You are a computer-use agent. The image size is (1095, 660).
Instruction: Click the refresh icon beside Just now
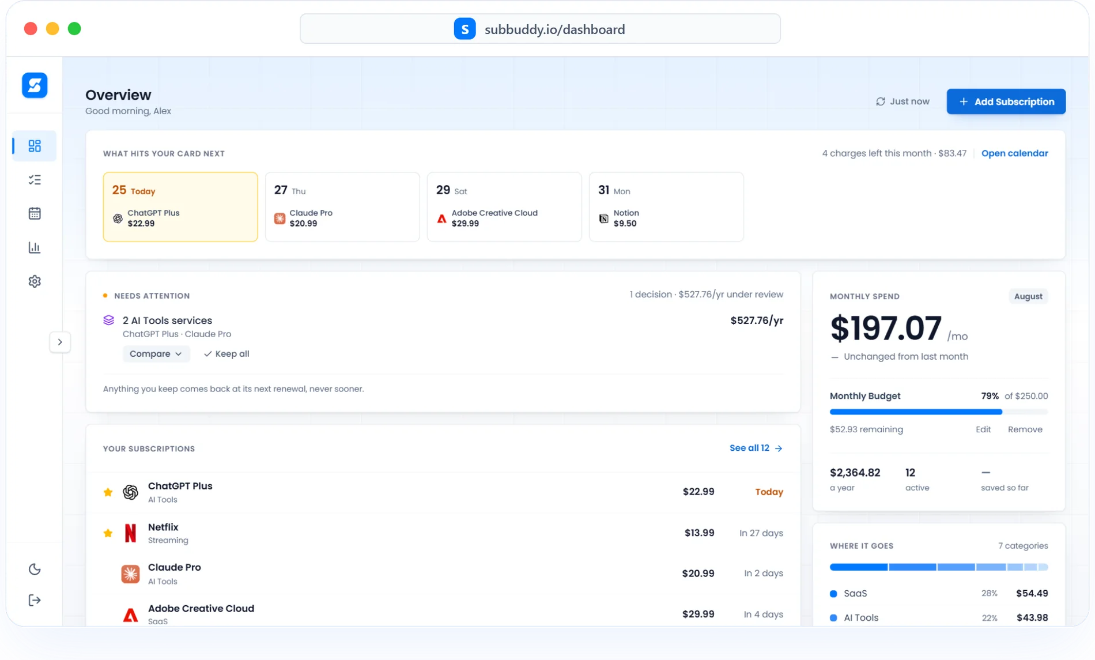point(880,101)
